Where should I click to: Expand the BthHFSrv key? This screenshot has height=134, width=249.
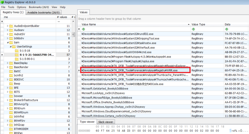[x=7, y=121]
